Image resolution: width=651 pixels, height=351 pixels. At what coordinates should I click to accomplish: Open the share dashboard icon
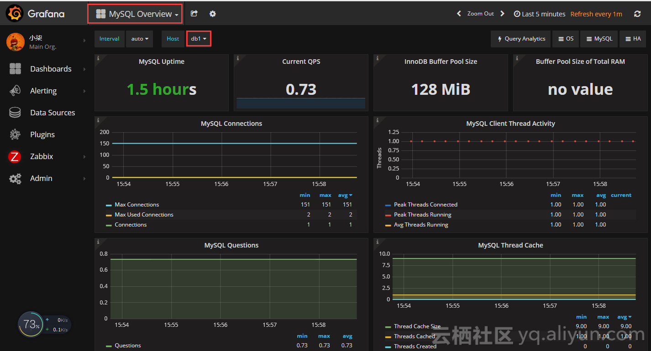(194, 14)
